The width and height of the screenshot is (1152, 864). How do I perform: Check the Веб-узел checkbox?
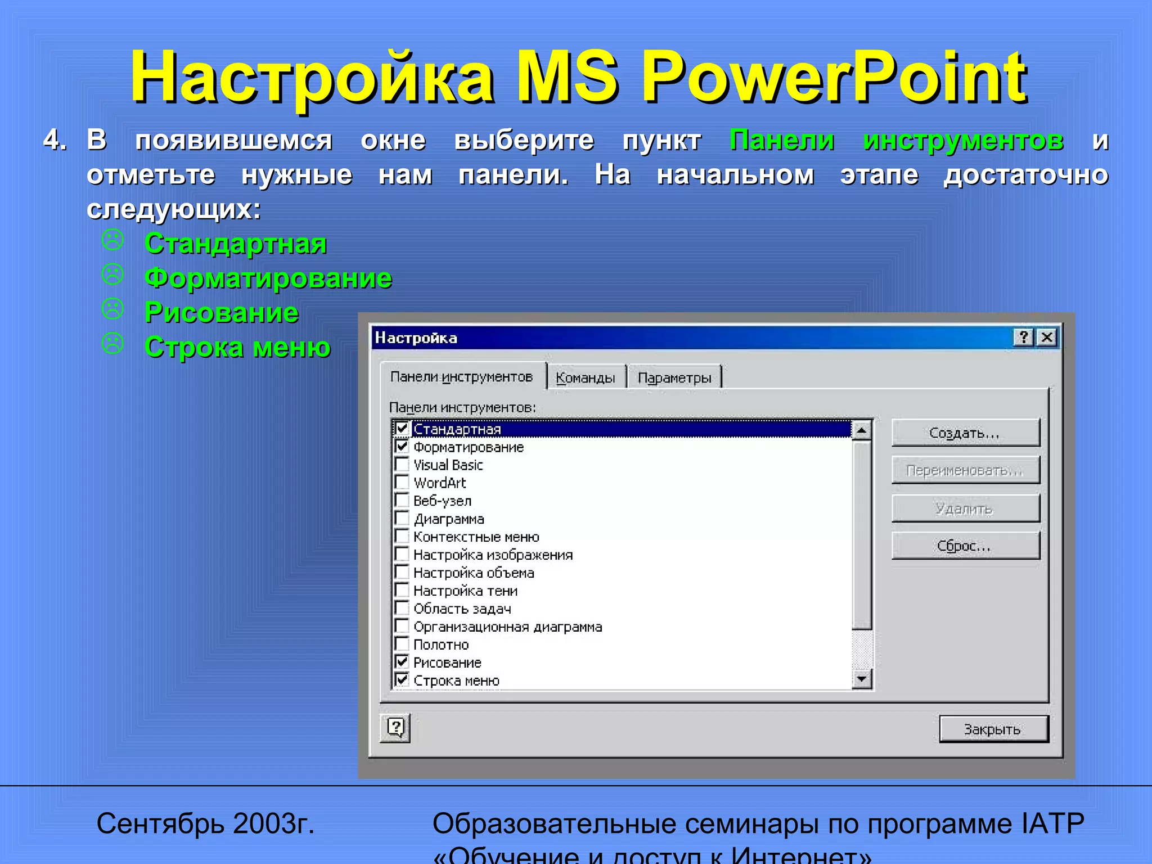coord(402,501)
